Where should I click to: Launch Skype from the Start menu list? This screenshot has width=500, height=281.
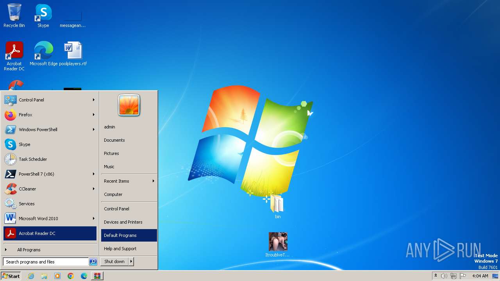click(x=50, y=144)
